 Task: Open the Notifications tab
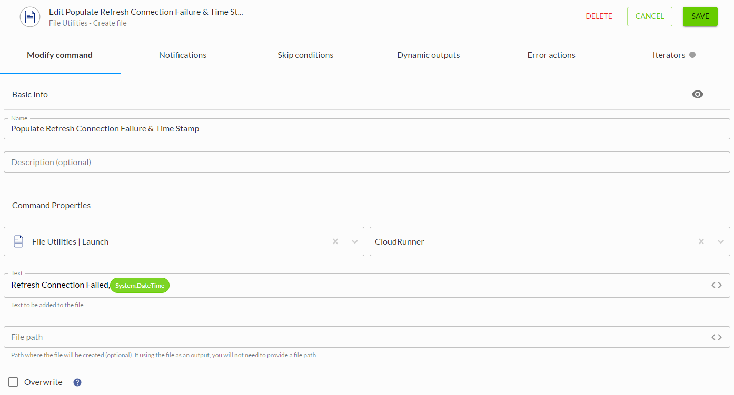coord(183,55)
